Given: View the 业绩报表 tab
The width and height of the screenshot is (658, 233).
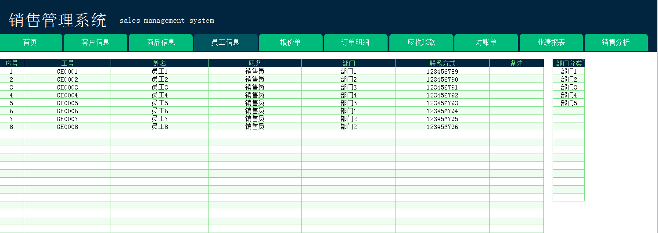Looking at the screenshot, I should click(x=551, y=43).
